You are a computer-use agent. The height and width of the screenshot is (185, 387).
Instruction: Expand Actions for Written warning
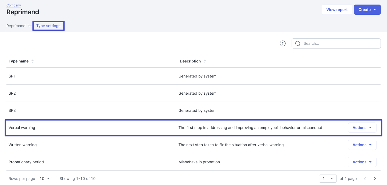coord(362,145)
